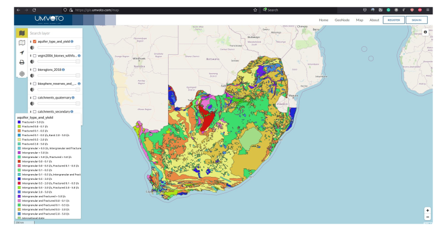Open the GeoNode menu item

tap(342, 20)
